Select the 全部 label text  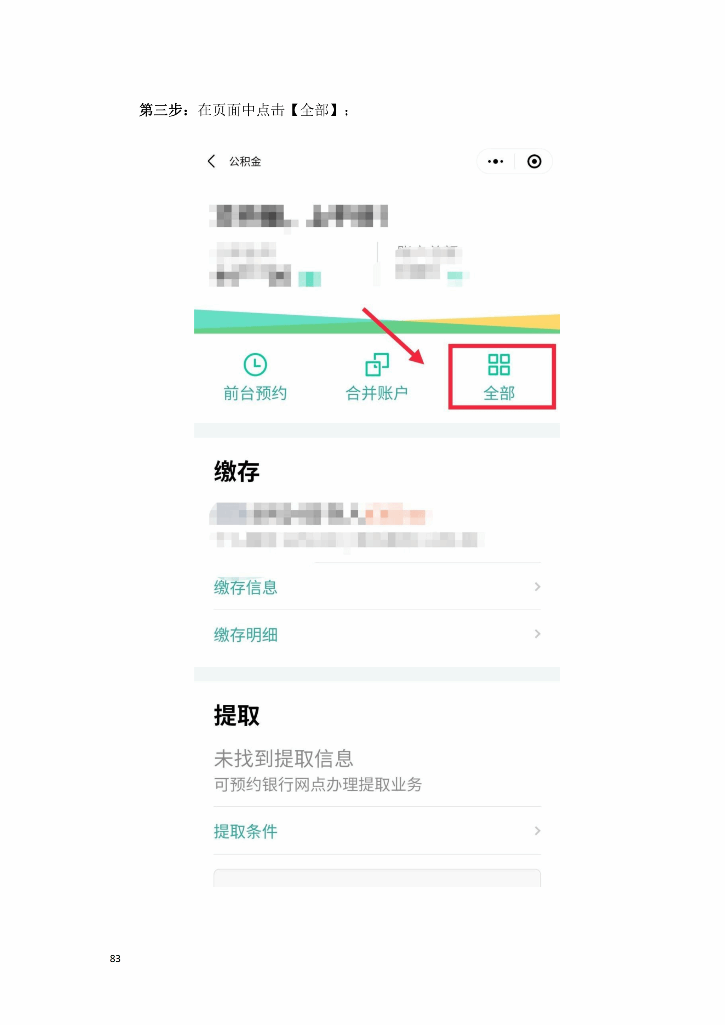pos(499,393)
